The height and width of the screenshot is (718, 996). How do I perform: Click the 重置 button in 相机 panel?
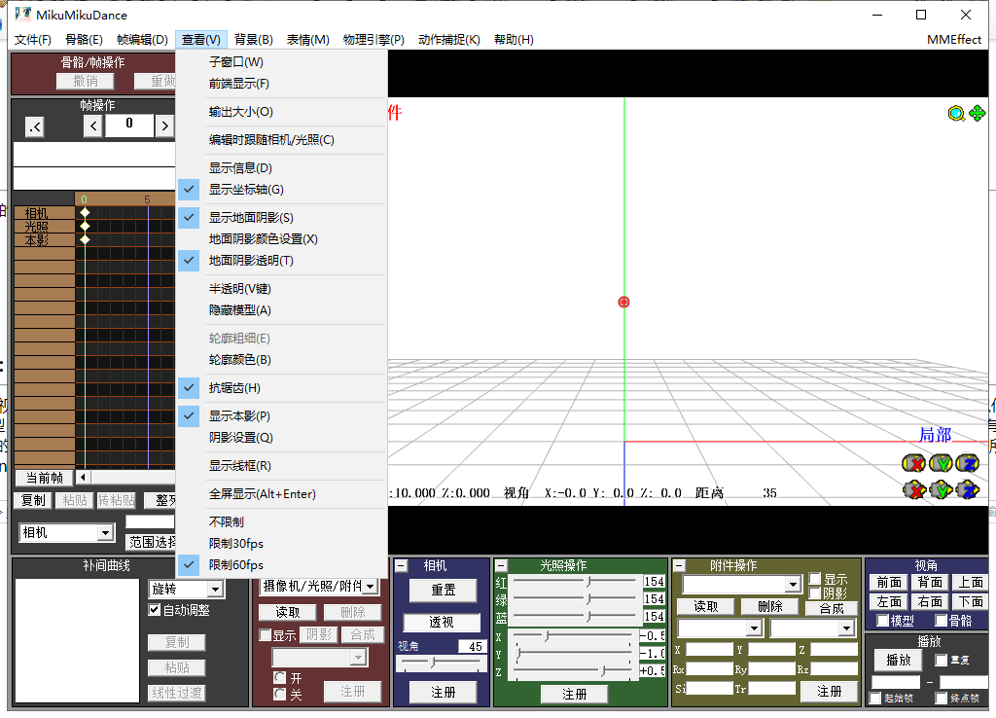[443, 590]
